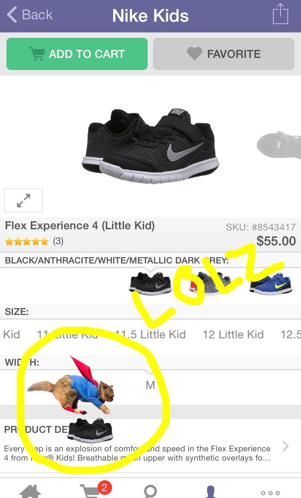Open the account profile tab icon
This screenshot has height=498, width=301.
tap(210, 492)
